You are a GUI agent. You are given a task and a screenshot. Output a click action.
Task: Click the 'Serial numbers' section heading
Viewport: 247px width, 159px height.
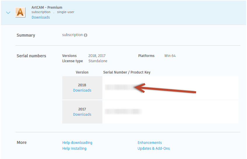[x=31, y=56]
